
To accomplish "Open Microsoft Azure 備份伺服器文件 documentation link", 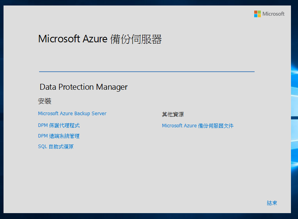I will click(197, 126).
